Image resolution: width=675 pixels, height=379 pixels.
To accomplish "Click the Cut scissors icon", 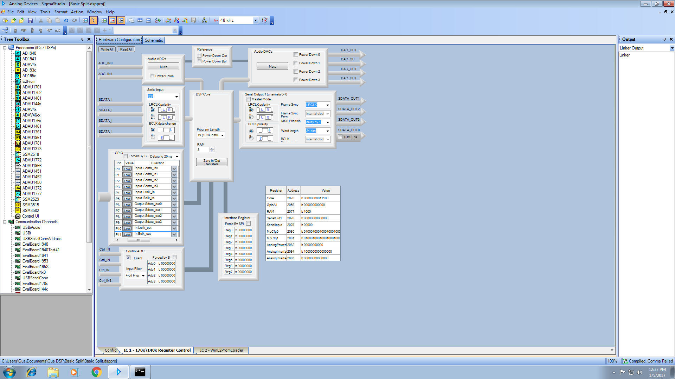I will (x=41, y=20).
